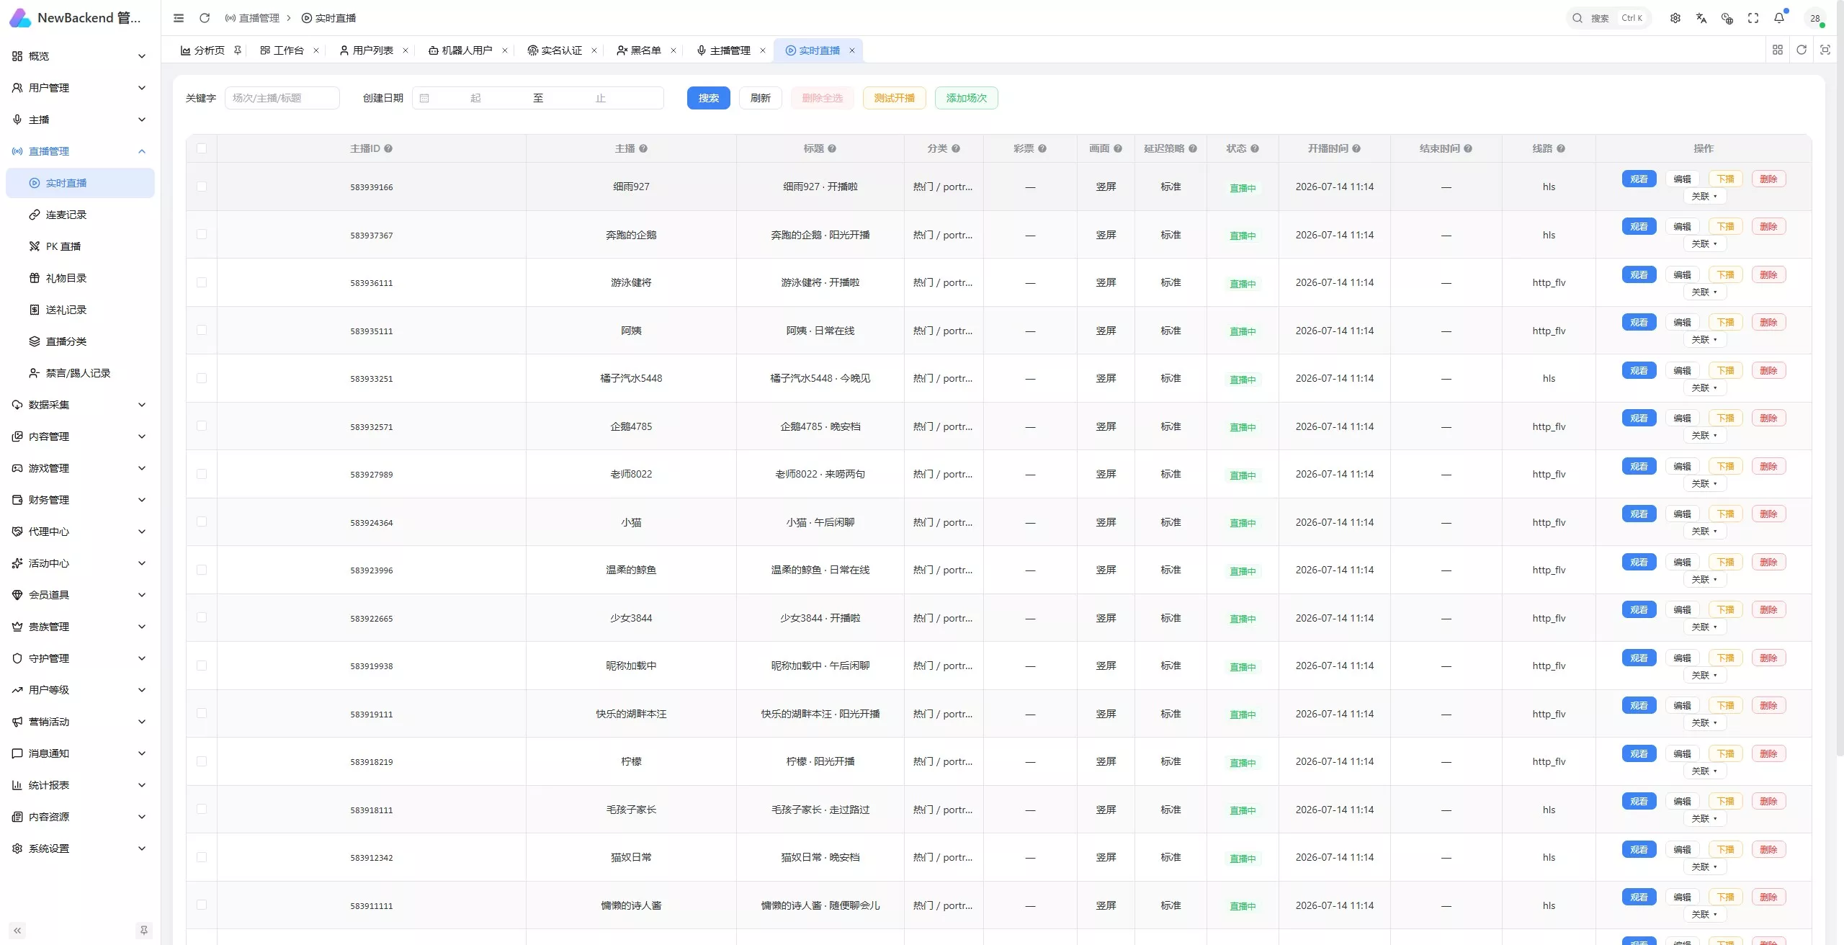The height and width of the screenshot is (945, 1844).
Task: Check the row for 老师8022
Action: click(x=202, y=474)
